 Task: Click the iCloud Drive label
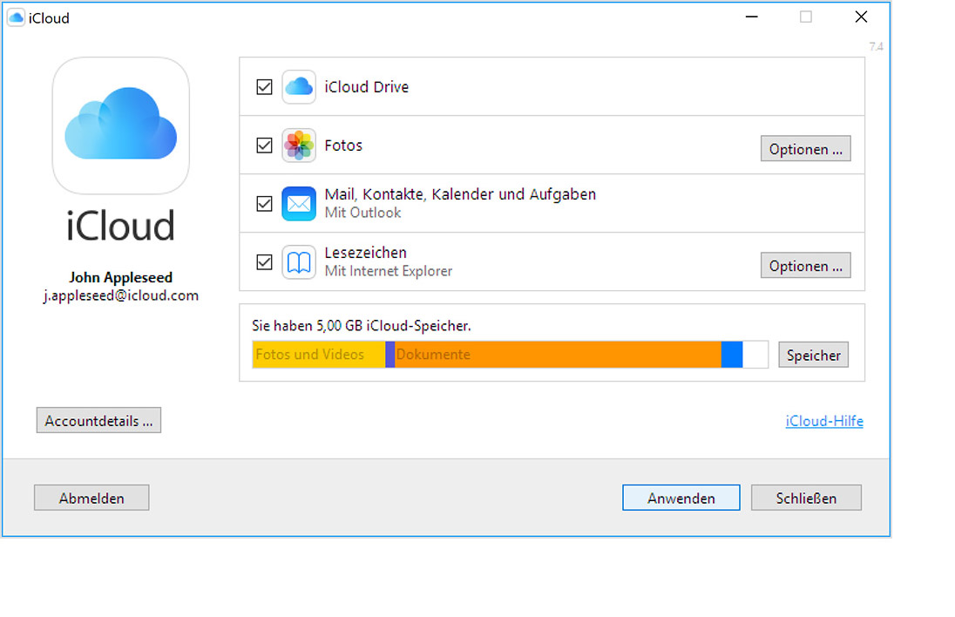tap(366, 87)
